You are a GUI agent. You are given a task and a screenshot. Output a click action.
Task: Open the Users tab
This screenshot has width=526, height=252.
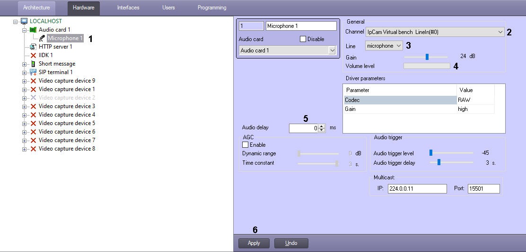168,8
